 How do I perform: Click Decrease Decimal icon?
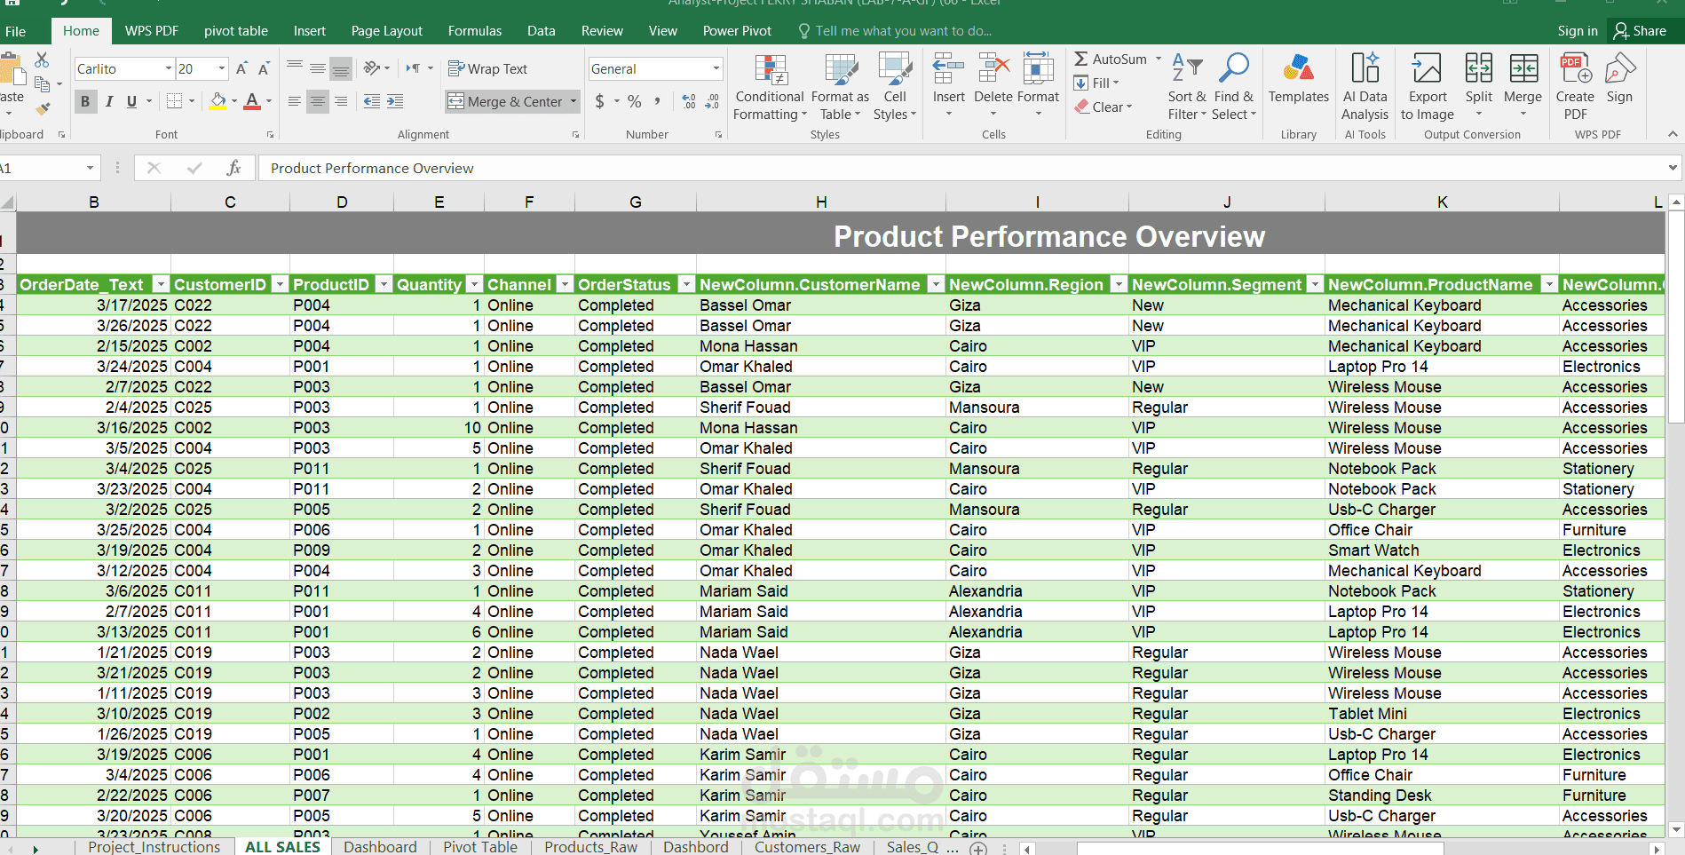click(x=712, y=101)
